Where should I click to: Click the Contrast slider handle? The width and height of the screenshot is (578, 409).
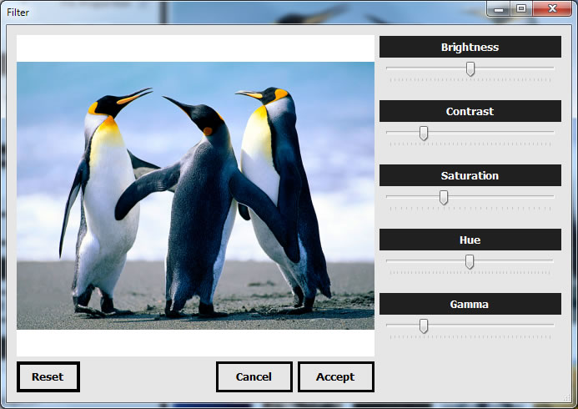pyautogui.click(x=424, y=134)
